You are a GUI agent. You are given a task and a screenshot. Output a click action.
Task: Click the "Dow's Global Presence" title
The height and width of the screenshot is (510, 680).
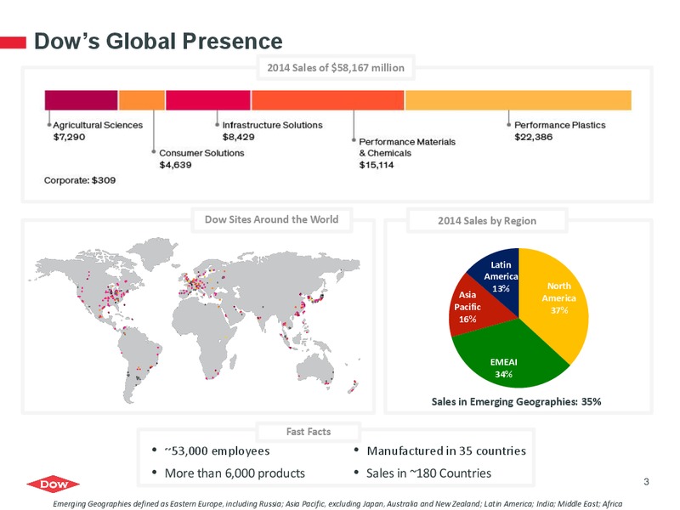click(x=158, y=41)
